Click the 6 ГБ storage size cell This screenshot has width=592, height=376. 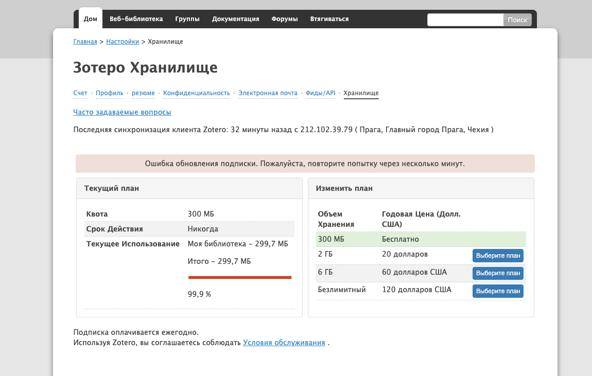point(325,272)
